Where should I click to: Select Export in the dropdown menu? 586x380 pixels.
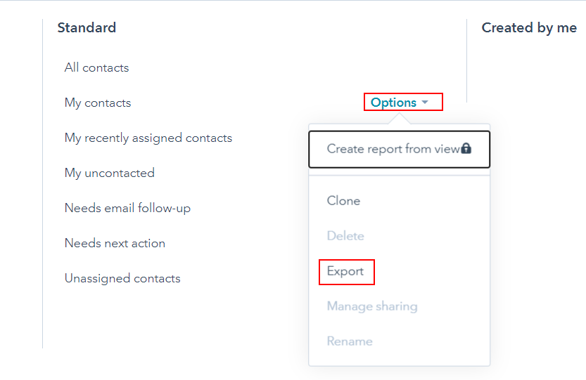click(345, 271)
